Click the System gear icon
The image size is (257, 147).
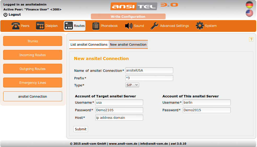[200, 26]
